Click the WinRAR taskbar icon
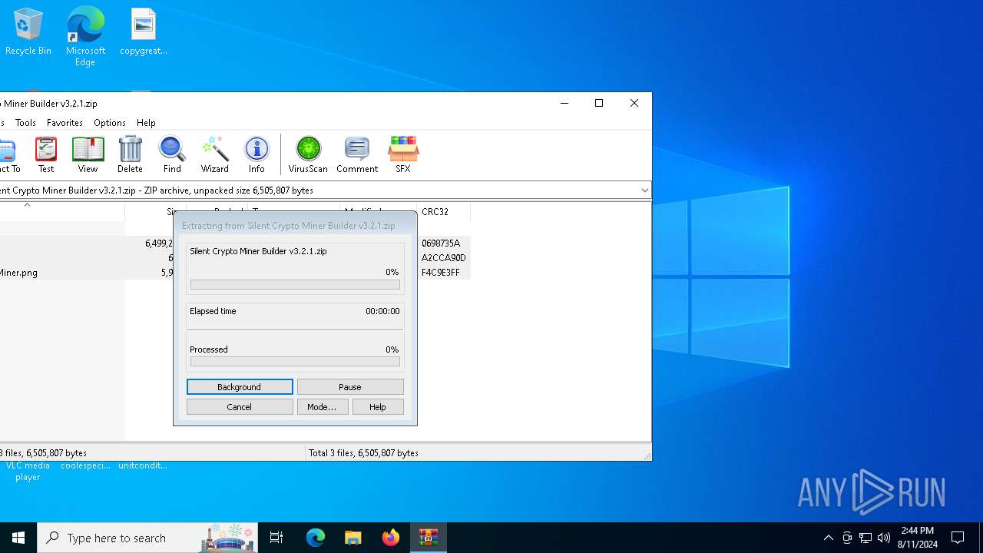 429,538
